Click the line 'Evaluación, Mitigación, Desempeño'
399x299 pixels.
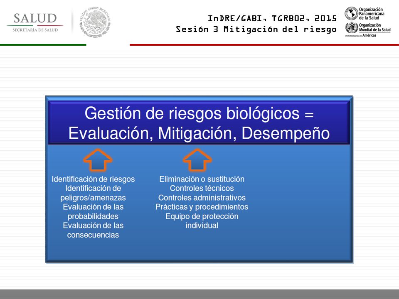coord(199,133)
